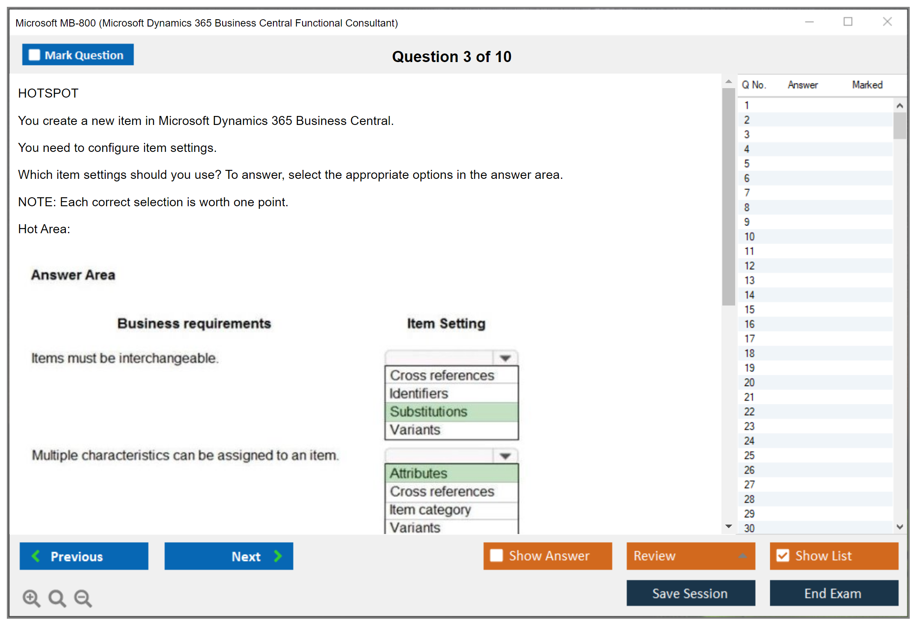Toggle the Show Answer checkbox

point(496,555)
